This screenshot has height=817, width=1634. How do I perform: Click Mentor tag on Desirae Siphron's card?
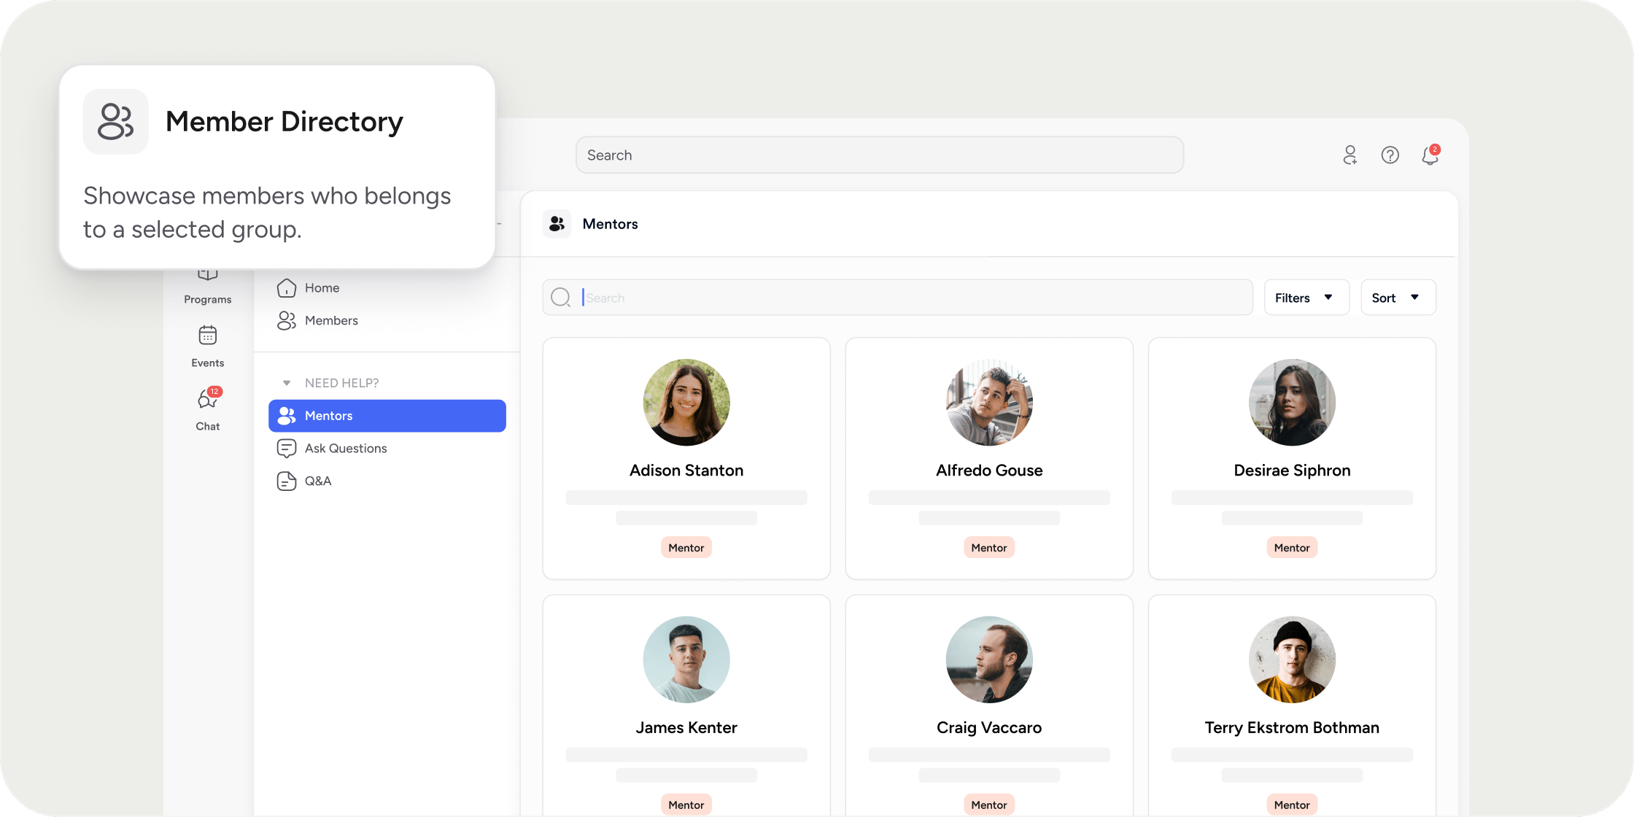coord(1292,548)
